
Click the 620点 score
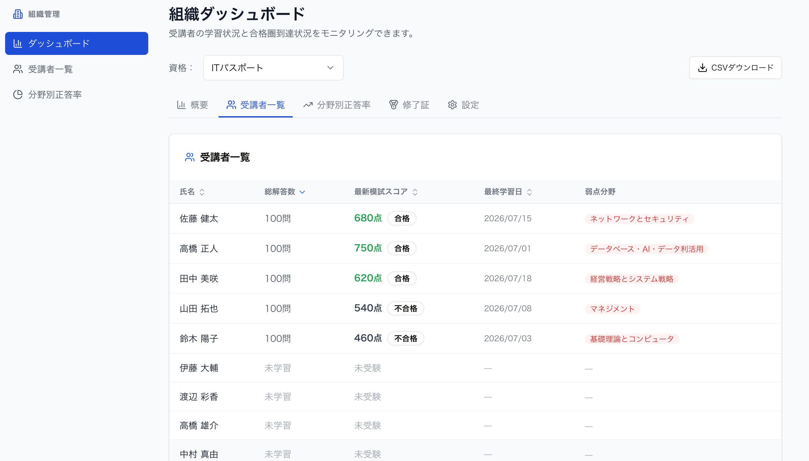[x=368, y=278]
